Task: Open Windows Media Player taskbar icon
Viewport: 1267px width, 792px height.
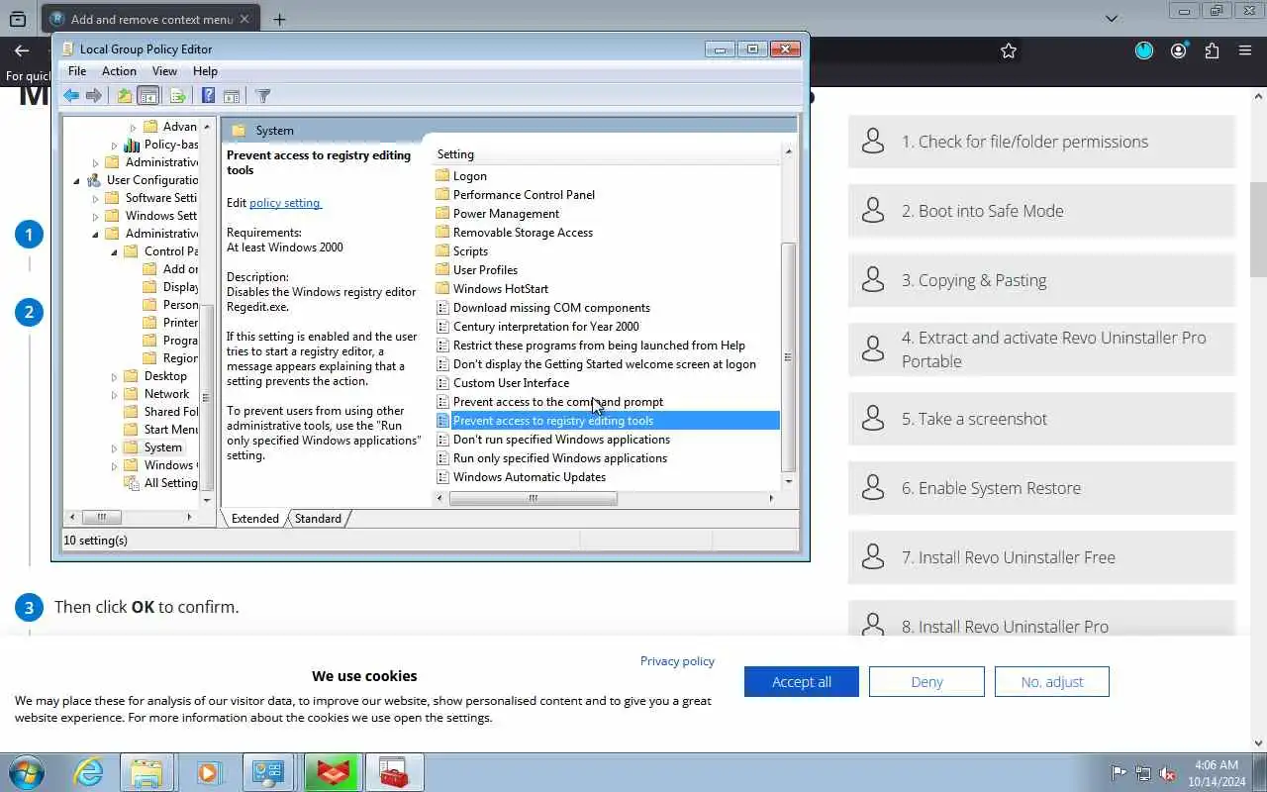Action: [x=209, y=772]
